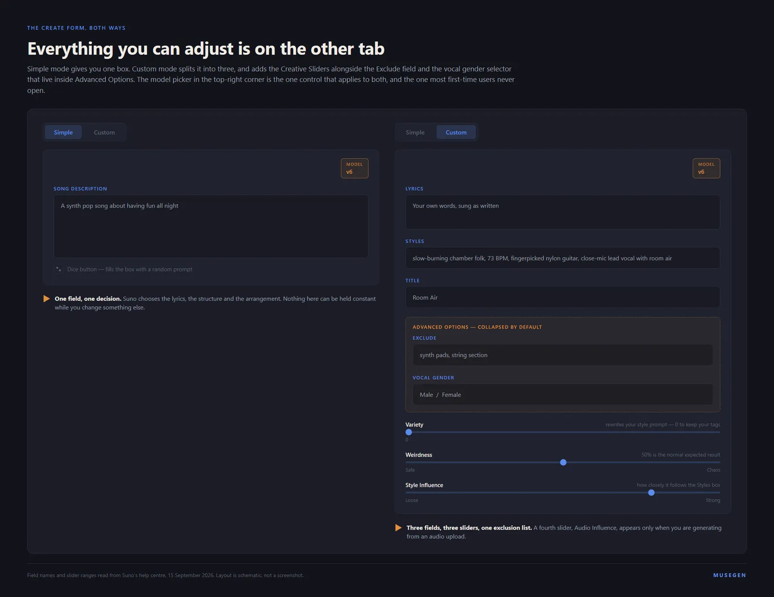Click '50% is the normal expected result' hint
The image size is (774, 597).
(x=681, y=455)
